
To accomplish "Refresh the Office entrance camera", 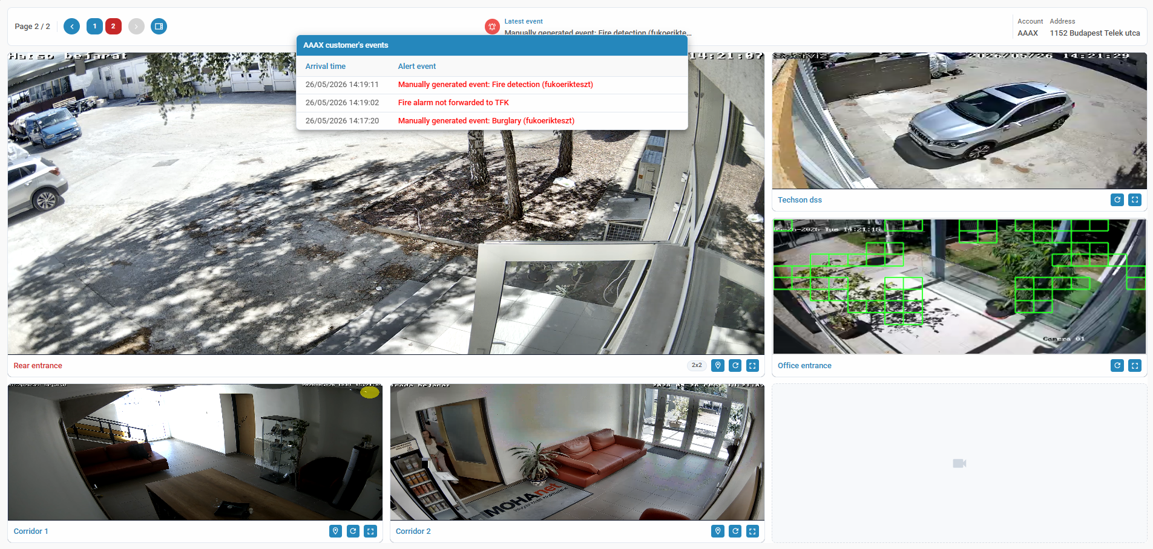I will (1117, 365).
